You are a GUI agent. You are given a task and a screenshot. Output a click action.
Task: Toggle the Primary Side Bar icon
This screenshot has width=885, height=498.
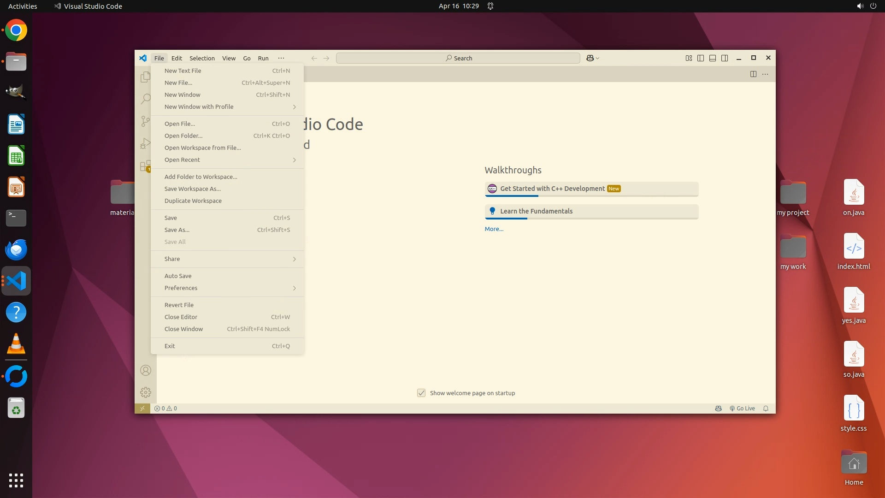tap(701, 58)
